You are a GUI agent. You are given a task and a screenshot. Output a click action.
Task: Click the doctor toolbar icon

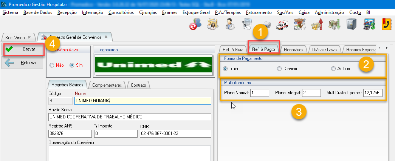tap(229, 25)
